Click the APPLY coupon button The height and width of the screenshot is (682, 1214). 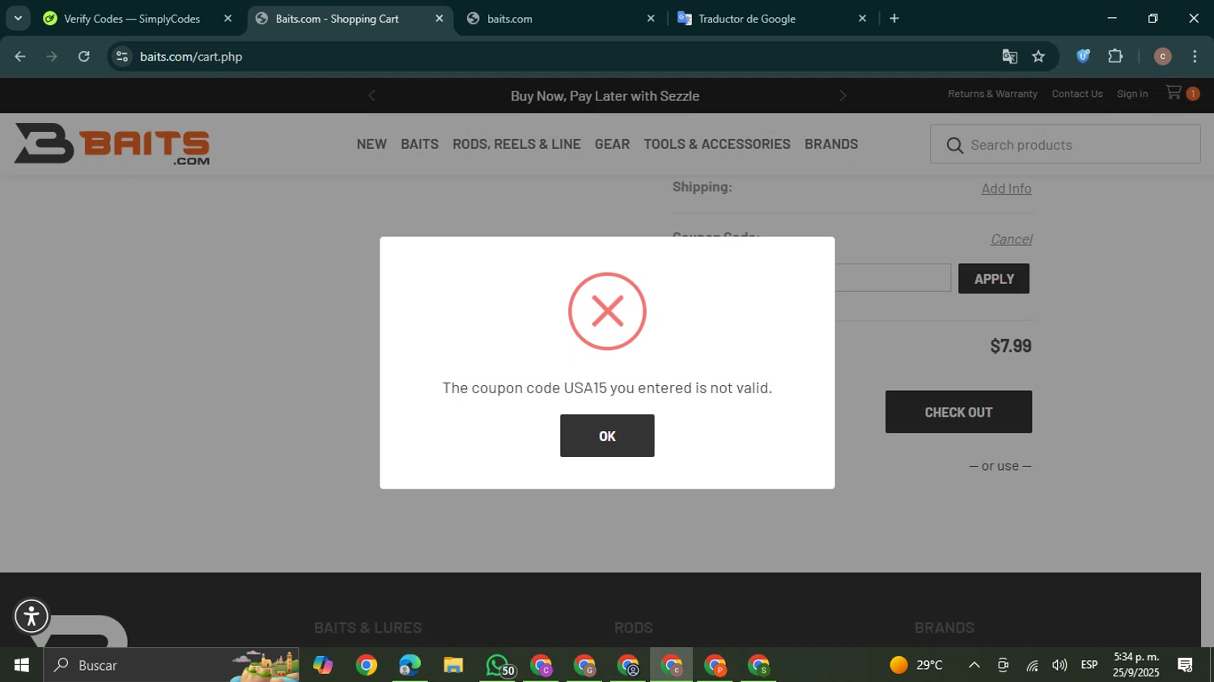click(x=994, y=278)
